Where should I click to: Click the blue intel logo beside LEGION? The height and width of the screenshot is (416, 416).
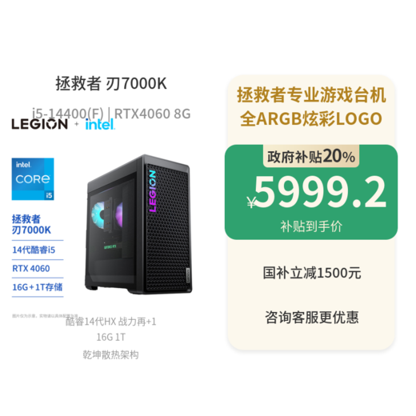pos(100,124)
